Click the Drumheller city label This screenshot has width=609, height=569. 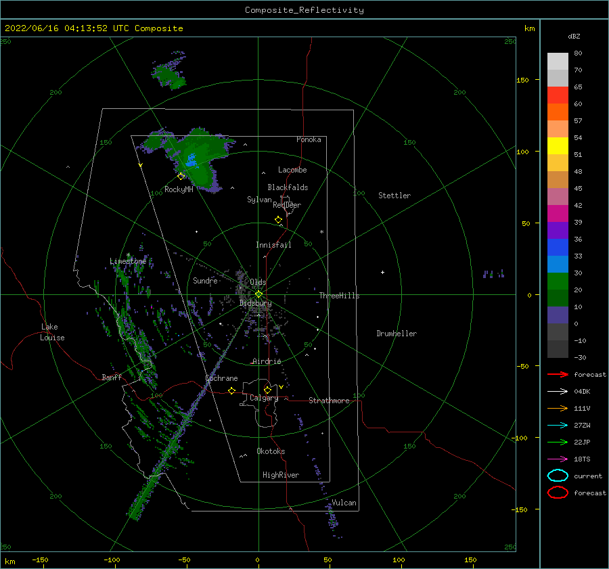(397, 334)
